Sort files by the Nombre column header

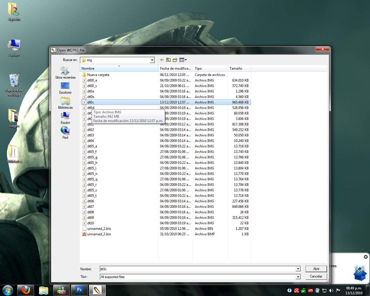tap(119, 69)
